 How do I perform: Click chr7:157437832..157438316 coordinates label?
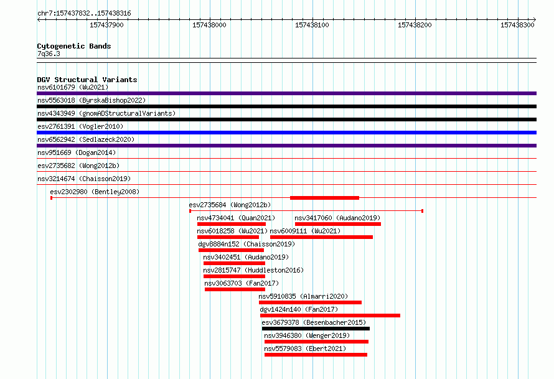84,14
